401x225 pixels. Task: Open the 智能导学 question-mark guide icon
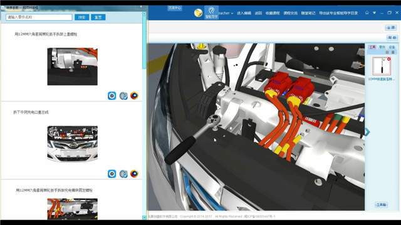coord(211,12)
